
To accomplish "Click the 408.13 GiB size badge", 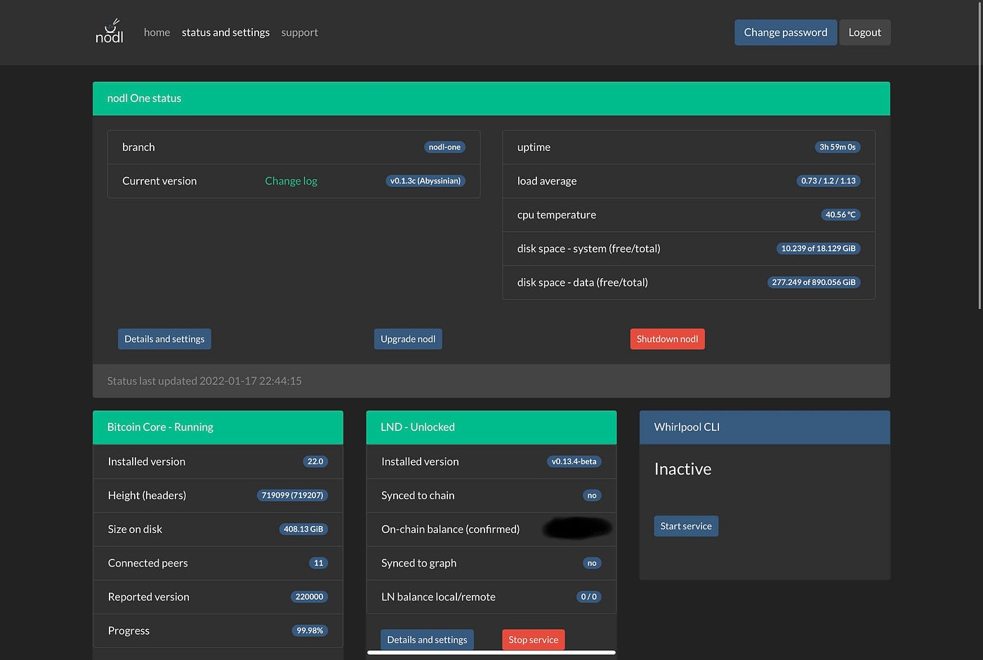I will click(x=303, y=529).
